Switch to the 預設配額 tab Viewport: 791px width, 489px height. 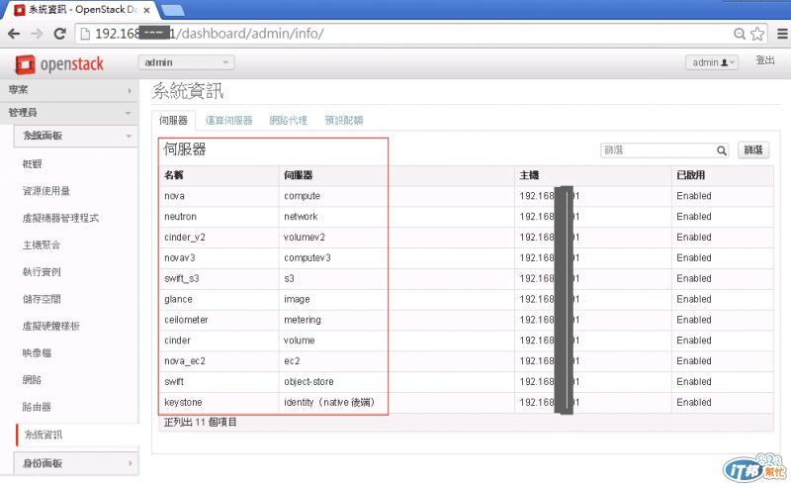[344, 120]
